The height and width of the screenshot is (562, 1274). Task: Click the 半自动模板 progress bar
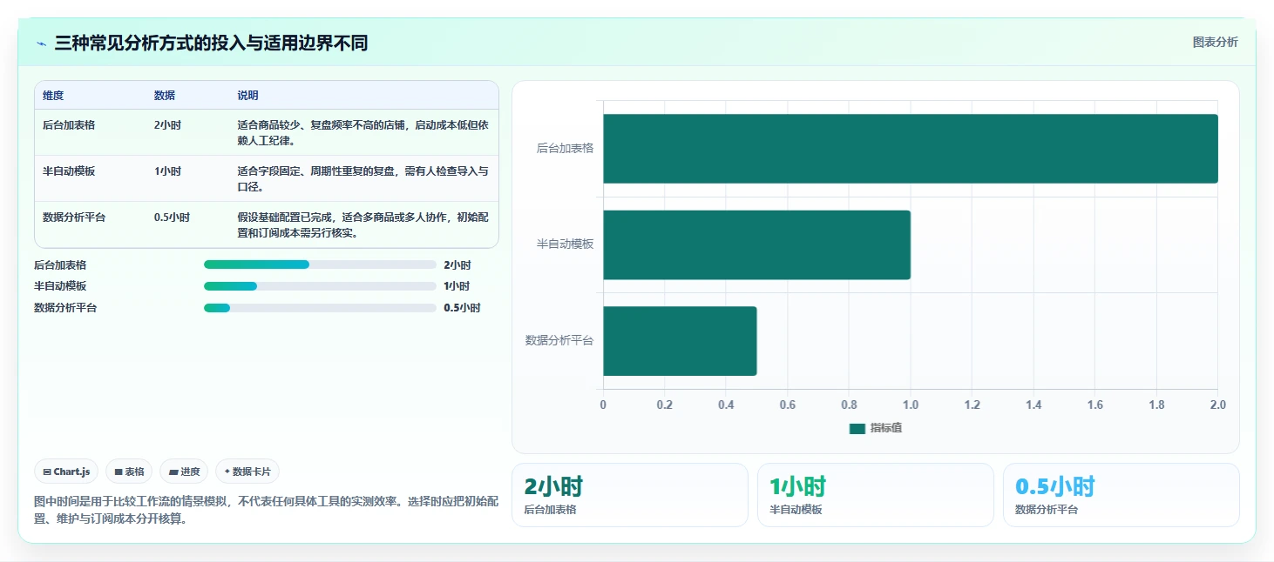320,286
